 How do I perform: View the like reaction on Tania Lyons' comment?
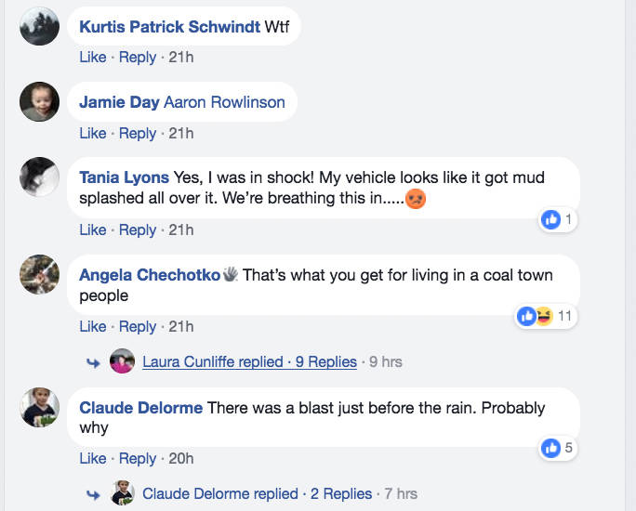[x=550, y=219]
